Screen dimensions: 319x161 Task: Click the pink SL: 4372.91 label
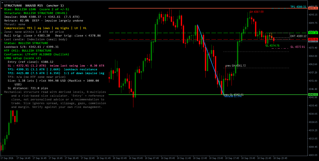(298, 47)
